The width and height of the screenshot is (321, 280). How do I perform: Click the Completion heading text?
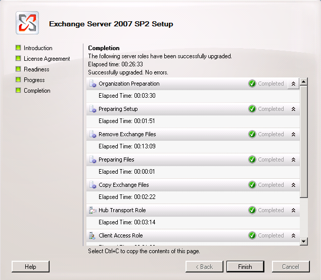(104, 48)
